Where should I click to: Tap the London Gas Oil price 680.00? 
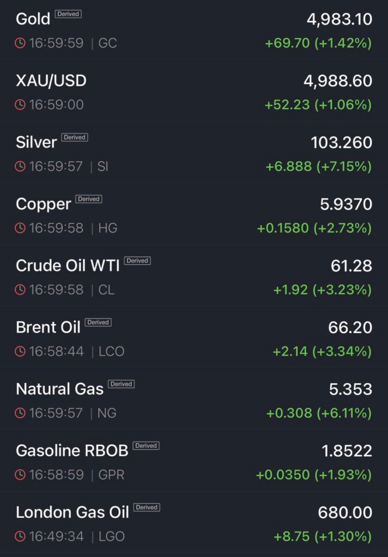[344, 513]
